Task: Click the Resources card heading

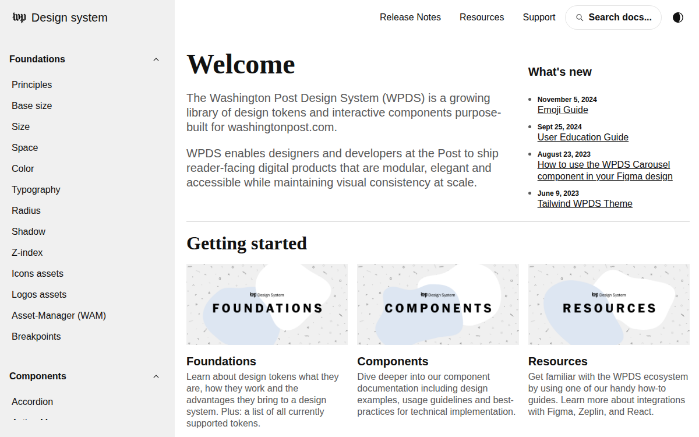Action: 558,361
